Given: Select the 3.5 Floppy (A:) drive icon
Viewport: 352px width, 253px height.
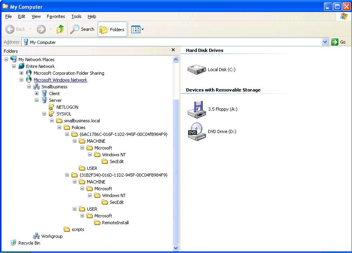Looking at the screenshot, I should 197,109.
